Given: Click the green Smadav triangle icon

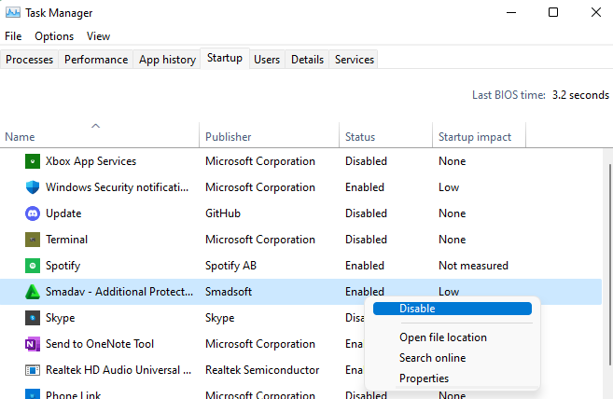Looking at the screenshot, I should point(33,292).
